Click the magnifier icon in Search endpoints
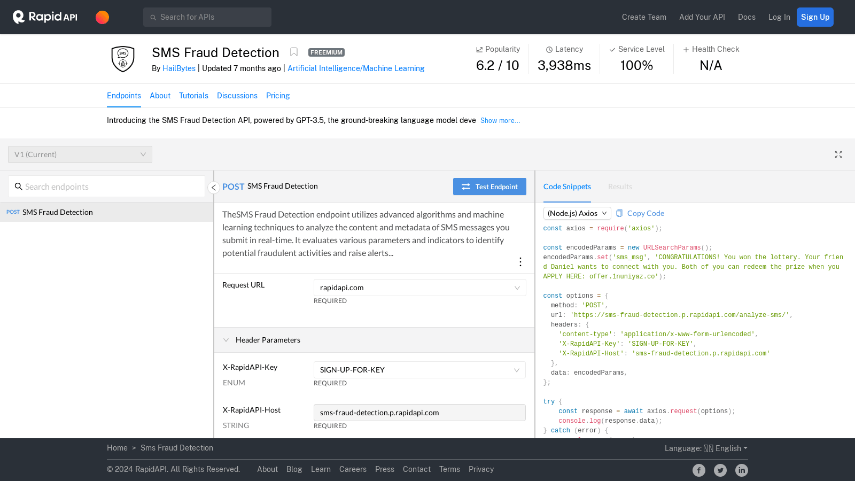Image resolution: width=855 pixels, height=481 pixels. (x=19, y=187)
